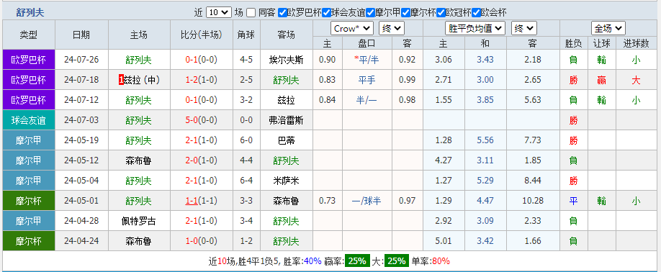This screenshot has height=272, width=661.
Task: Click away team 舒列夫 in the 24-04-28 row
Action: tap(287, 221)
